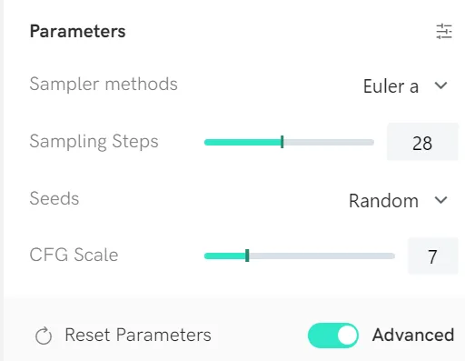Turn off the Advanced toggle switch

tap(333, 336)
